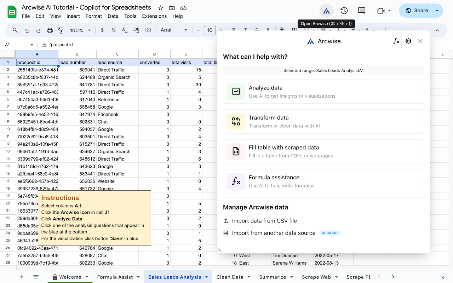
Task: Choose Analyze data option
Action: pos(323,92)
